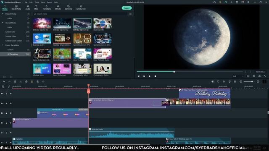Click the headset support icon in title bar
This screenshot has height=151, width=269.
pos(226,2)
